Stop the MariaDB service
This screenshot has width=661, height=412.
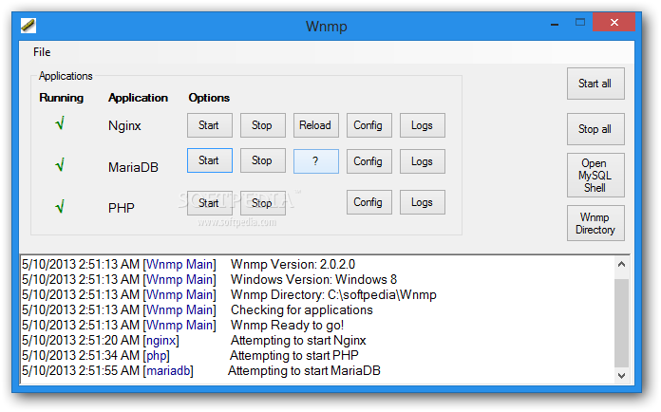click(x=263, y=160)
